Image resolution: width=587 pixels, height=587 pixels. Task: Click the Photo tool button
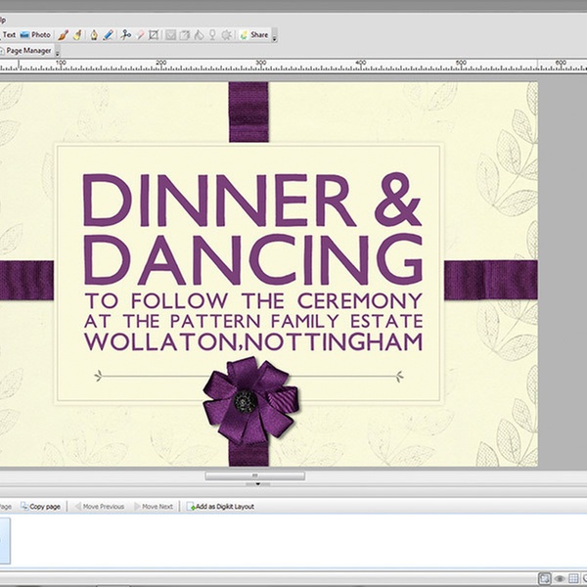point(35,34)
